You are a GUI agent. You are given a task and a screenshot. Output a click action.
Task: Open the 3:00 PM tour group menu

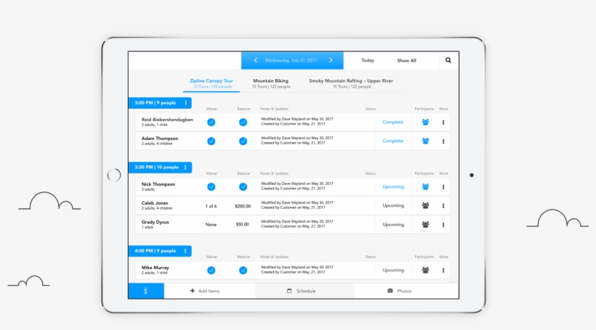coord(186,103)
